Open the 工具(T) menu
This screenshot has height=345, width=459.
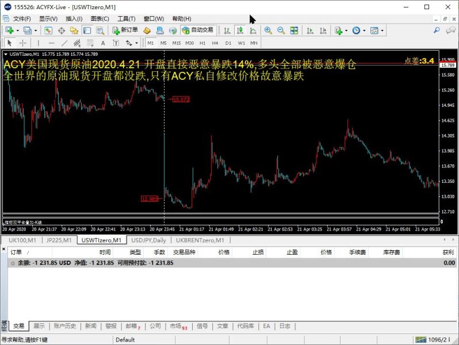pyautogui.click(x=127, y=19)
